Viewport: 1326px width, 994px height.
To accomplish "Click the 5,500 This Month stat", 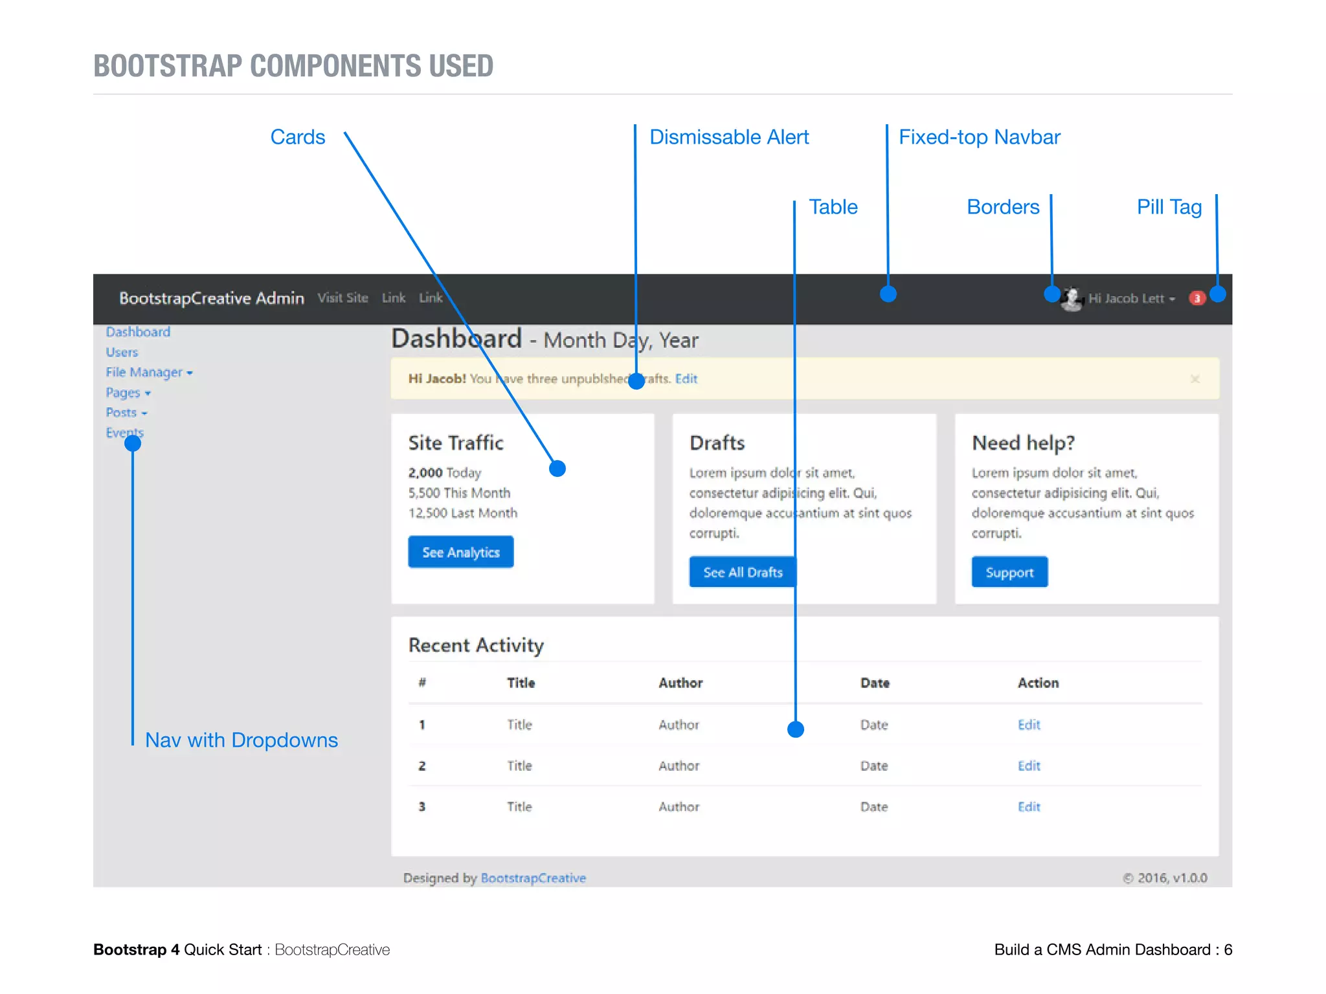I will pyautogui.click(x=459, y=493).
